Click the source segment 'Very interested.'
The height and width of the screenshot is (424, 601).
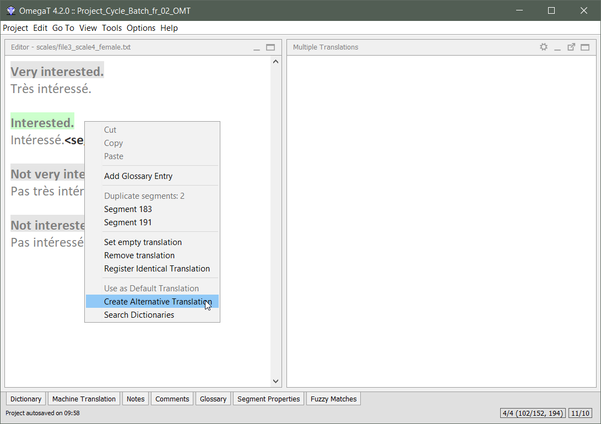(57, 72)
